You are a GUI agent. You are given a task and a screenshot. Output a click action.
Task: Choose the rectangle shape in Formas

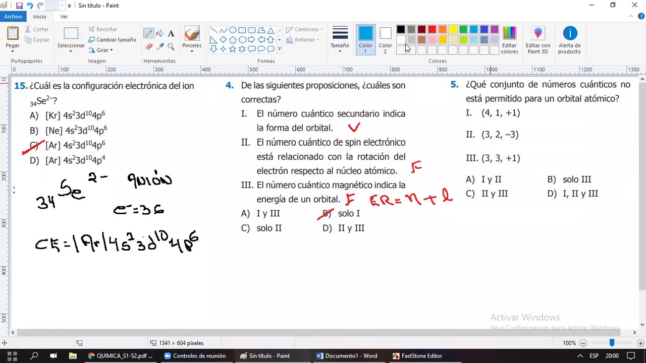[x=242, y=30]
